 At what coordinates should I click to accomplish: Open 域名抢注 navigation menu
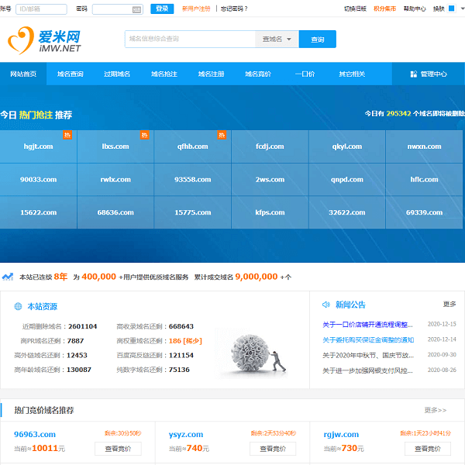tap(164, 74)
